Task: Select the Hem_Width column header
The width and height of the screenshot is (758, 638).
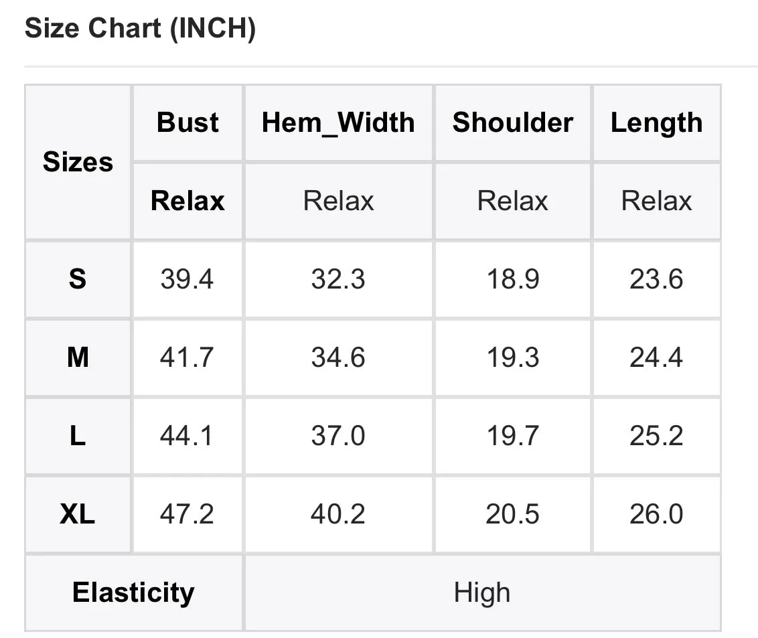Action: coord(338,123)
